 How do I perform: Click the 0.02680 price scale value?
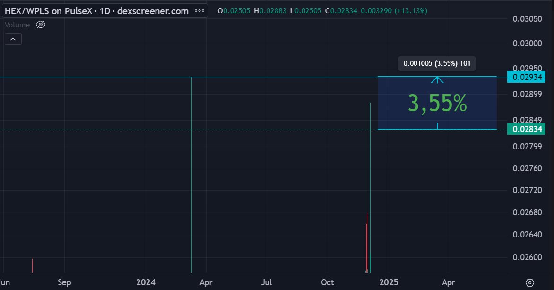pos(527,212)
